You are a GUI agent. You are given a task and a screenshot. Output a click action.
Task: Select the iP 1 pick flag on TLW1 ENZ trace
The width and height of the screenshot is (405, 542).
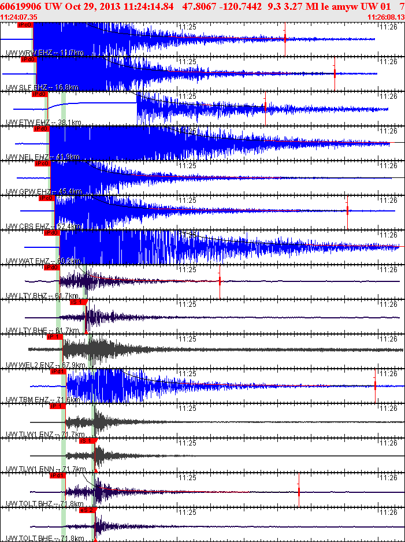(58, 406)
